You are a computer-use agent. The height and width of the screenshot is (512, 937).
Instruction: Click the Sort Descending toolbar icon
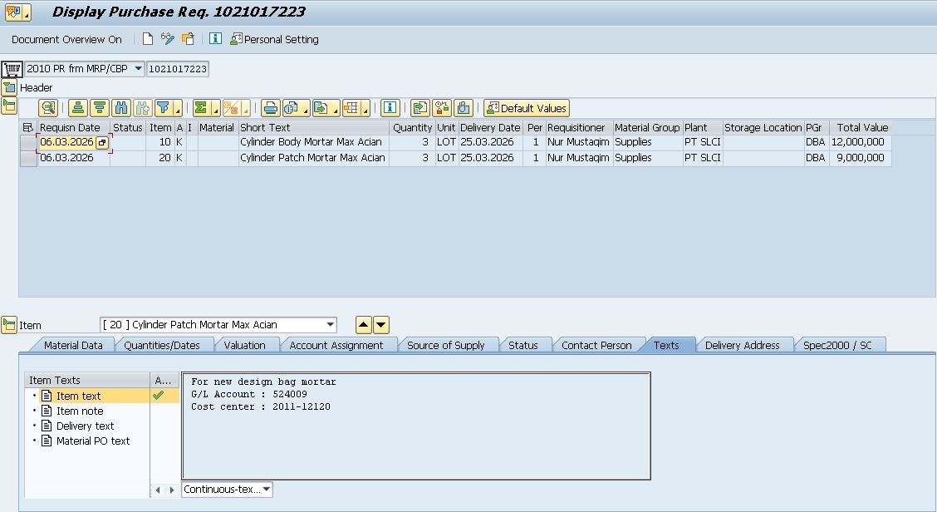pyautogui.click(x=100, y=108)
